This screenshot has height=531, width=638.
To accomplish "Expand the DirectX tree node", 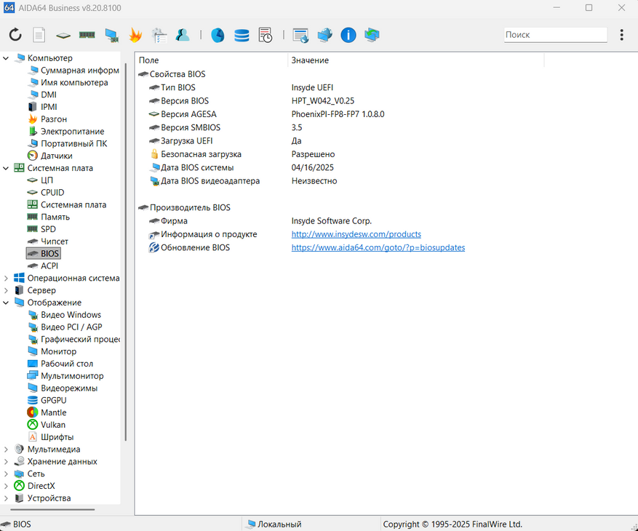I will pos(6,486).
